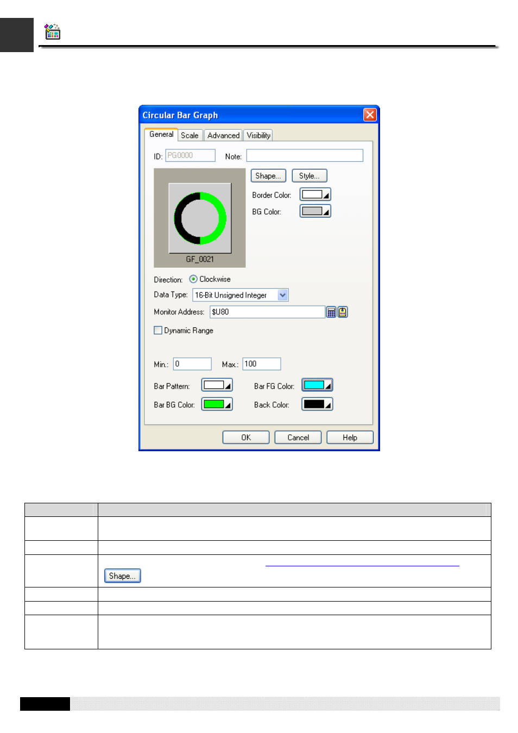Click the Style... button
Viewport: 518px width, 733px height.
(x=309, y=176)
